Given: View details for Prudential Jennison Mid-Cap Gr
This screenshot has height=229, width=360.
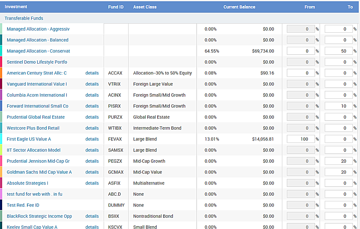Looking at the screenshot, I should 92,161.
